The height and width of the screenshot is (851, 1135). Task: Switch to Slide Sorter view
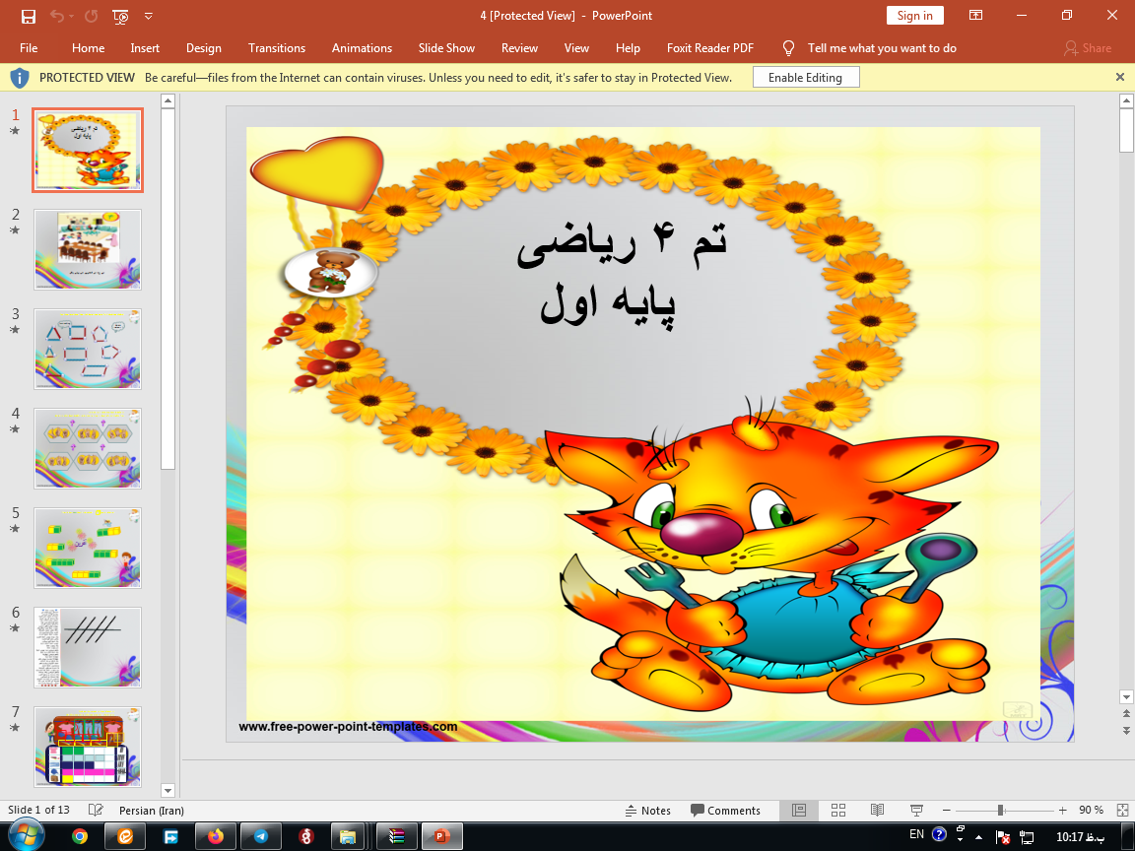point(838,810)
